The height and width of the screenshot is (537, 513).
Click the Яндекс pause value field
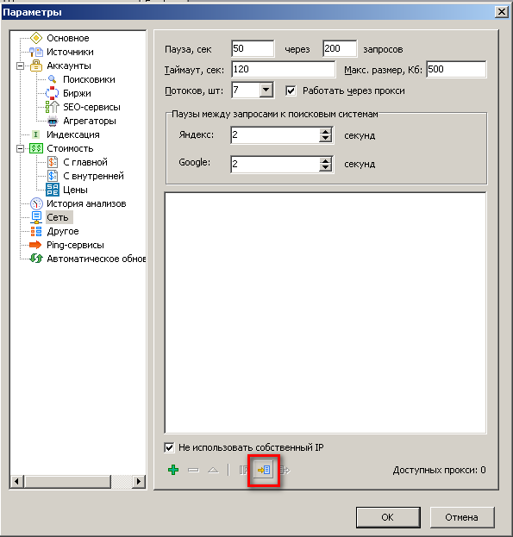275,135
